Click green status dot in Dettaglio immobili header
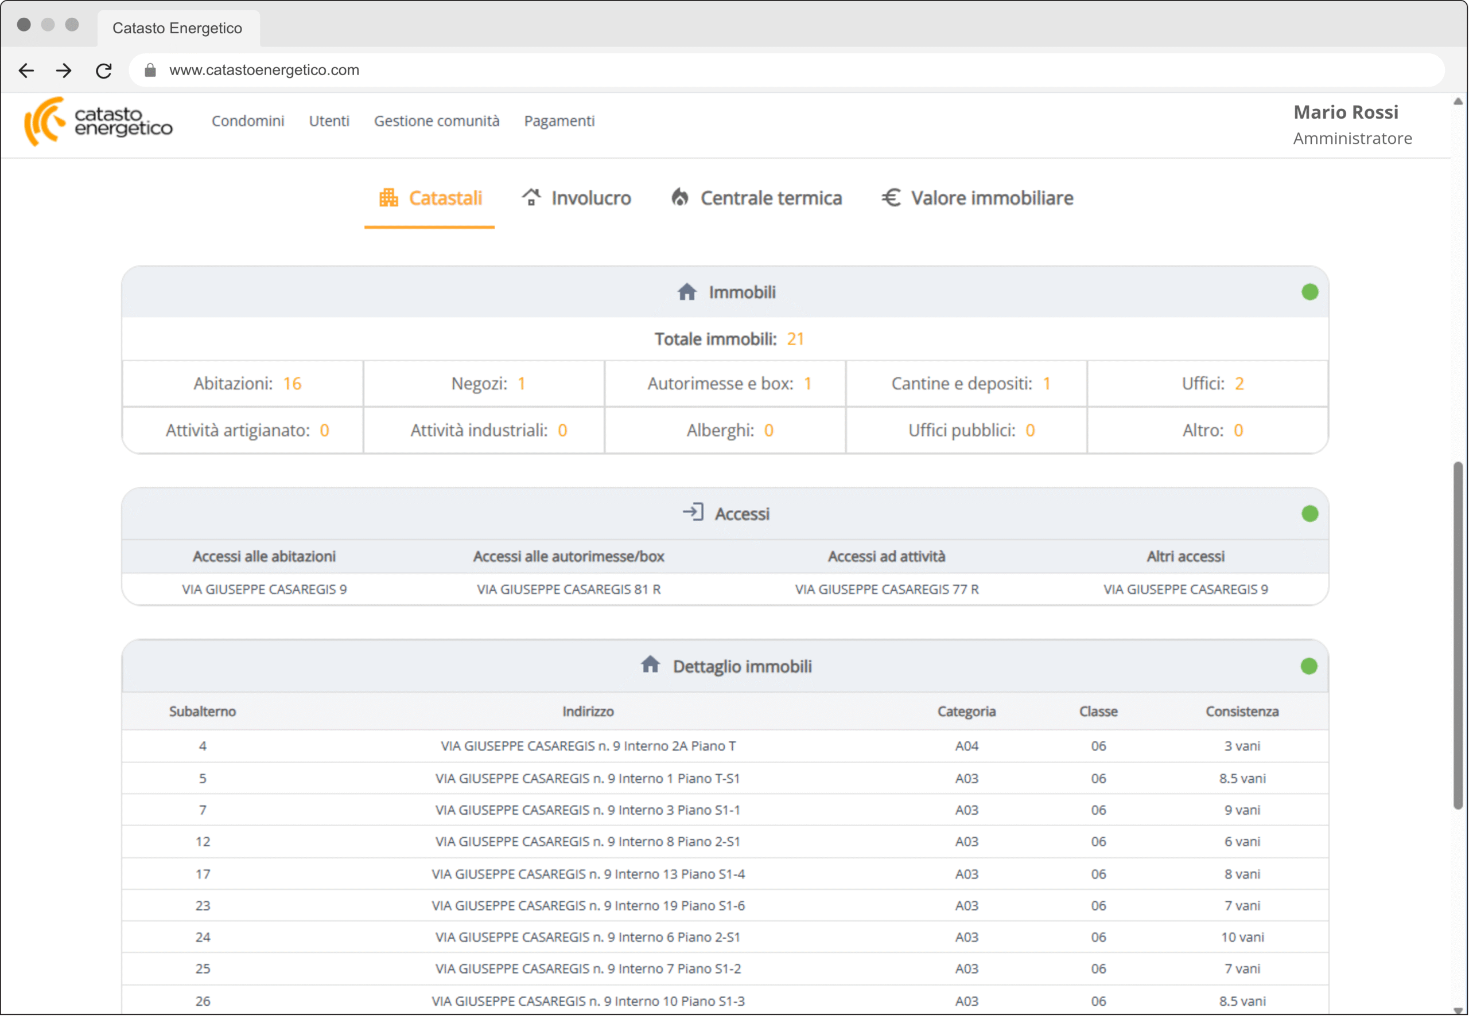The height and width of the screenshot is (1016, 1469). 1308,666
